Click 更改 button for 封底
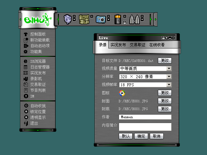Viewport: 207px width, 155px height. [x=165, y=109]
